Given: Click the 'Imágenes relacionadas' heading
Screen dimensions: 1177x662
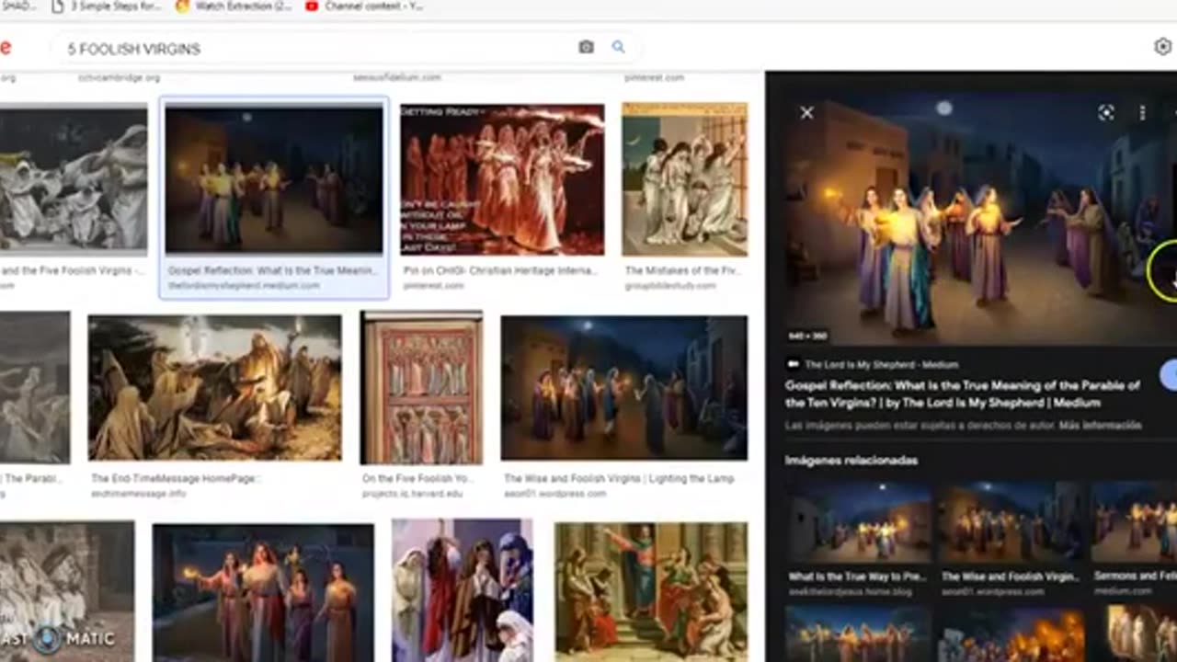Looking at the screenshot, I should coord(851,460).
